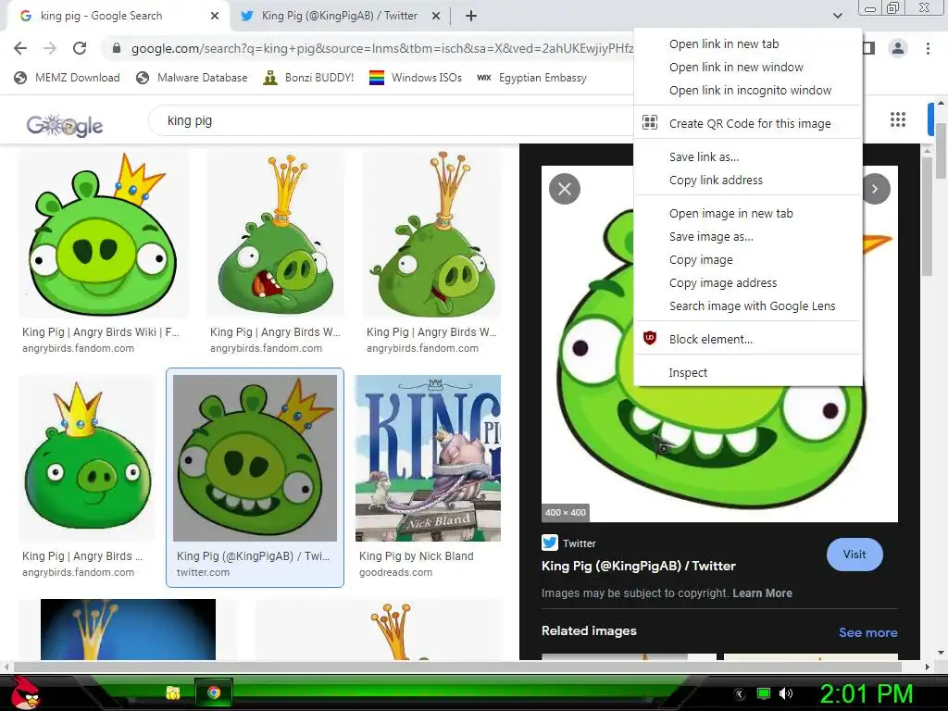Click the Google logo

65,124
